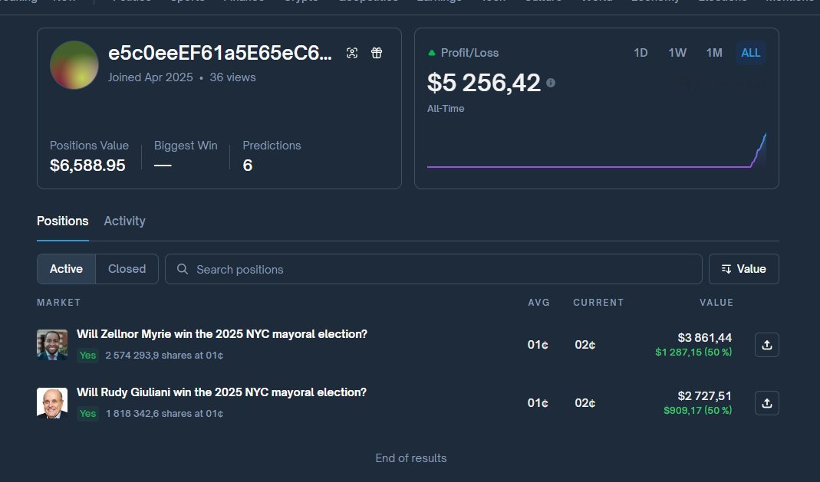Image resolution: width=820 pixels, height=482 pixels.
Task: Open the Value sort dropdown
Action: pyautogui.click(x=743, y=269)
